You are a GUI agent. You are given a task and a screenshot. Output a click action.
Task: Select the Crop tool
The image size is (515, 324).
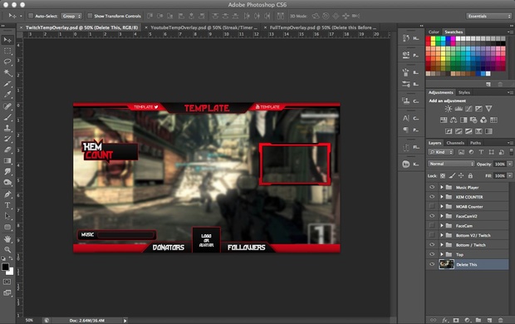coord(7,84)
